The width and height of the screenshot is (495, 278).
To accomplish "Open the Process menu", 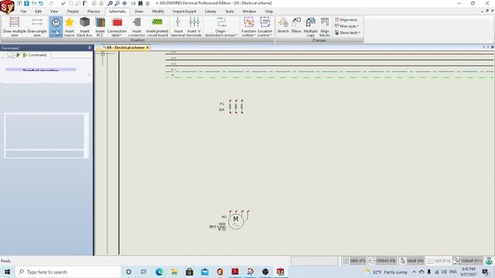I will coord(94,12).
